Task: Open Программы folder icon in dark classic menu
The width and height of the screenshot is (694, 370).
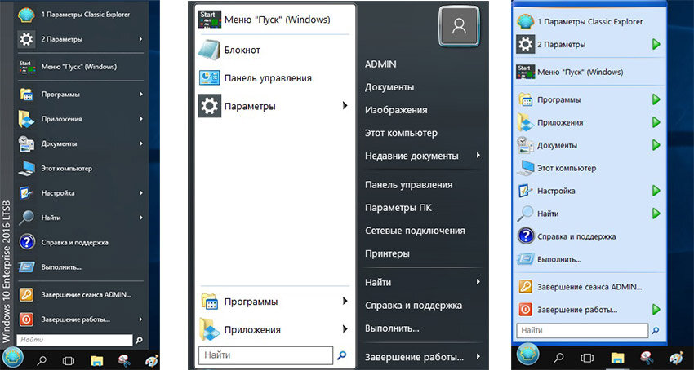Action: click(27, 95)
